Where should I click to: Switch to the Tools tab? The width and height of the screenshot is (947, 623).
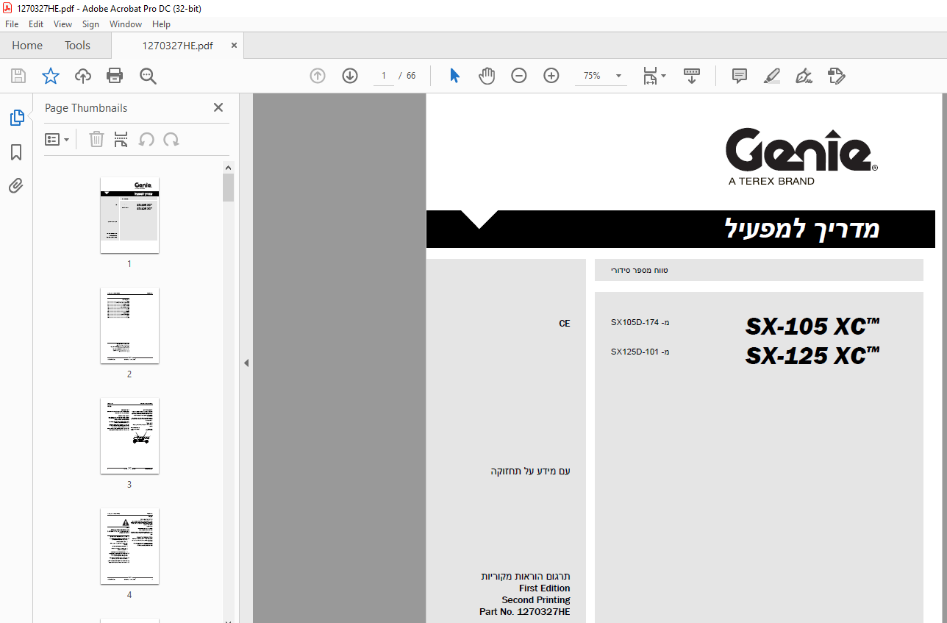tap(77, 46)
